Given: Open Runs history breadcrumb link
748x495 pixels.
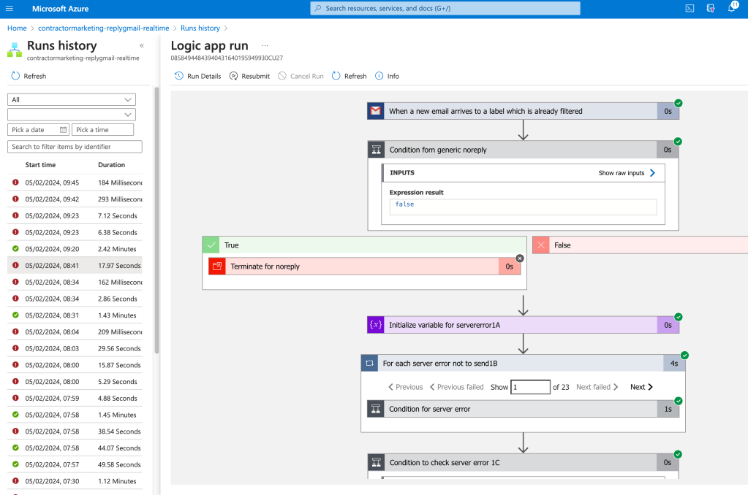Looking at the screenshot, I should coord(200,28).
